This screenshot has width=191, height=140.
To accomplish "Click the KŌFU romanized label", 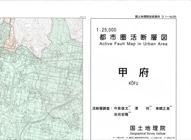I will coord(133,83).
